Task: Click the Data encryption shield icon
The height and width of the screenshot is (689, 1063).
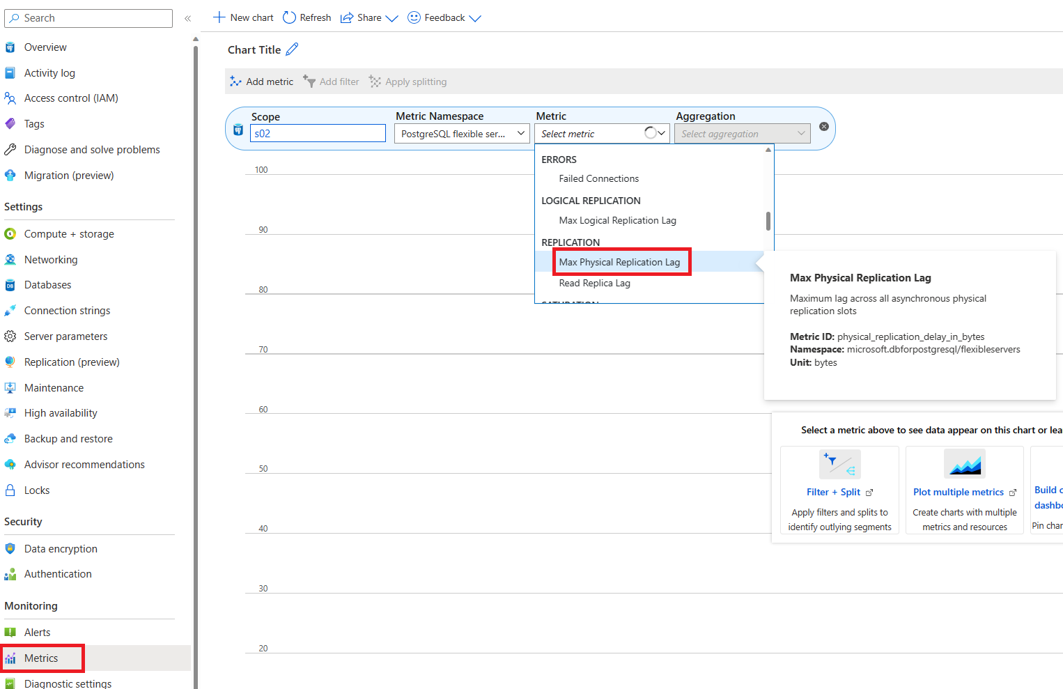Action: pyautogui.click(x=10, y=549)
